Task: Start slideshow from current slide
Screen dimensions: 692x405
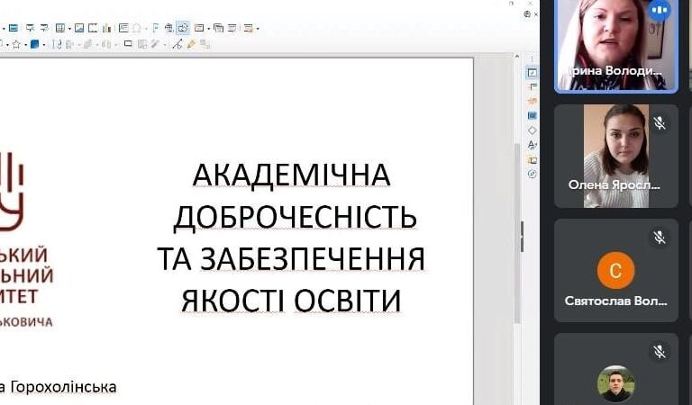Action: pos(44,28)
